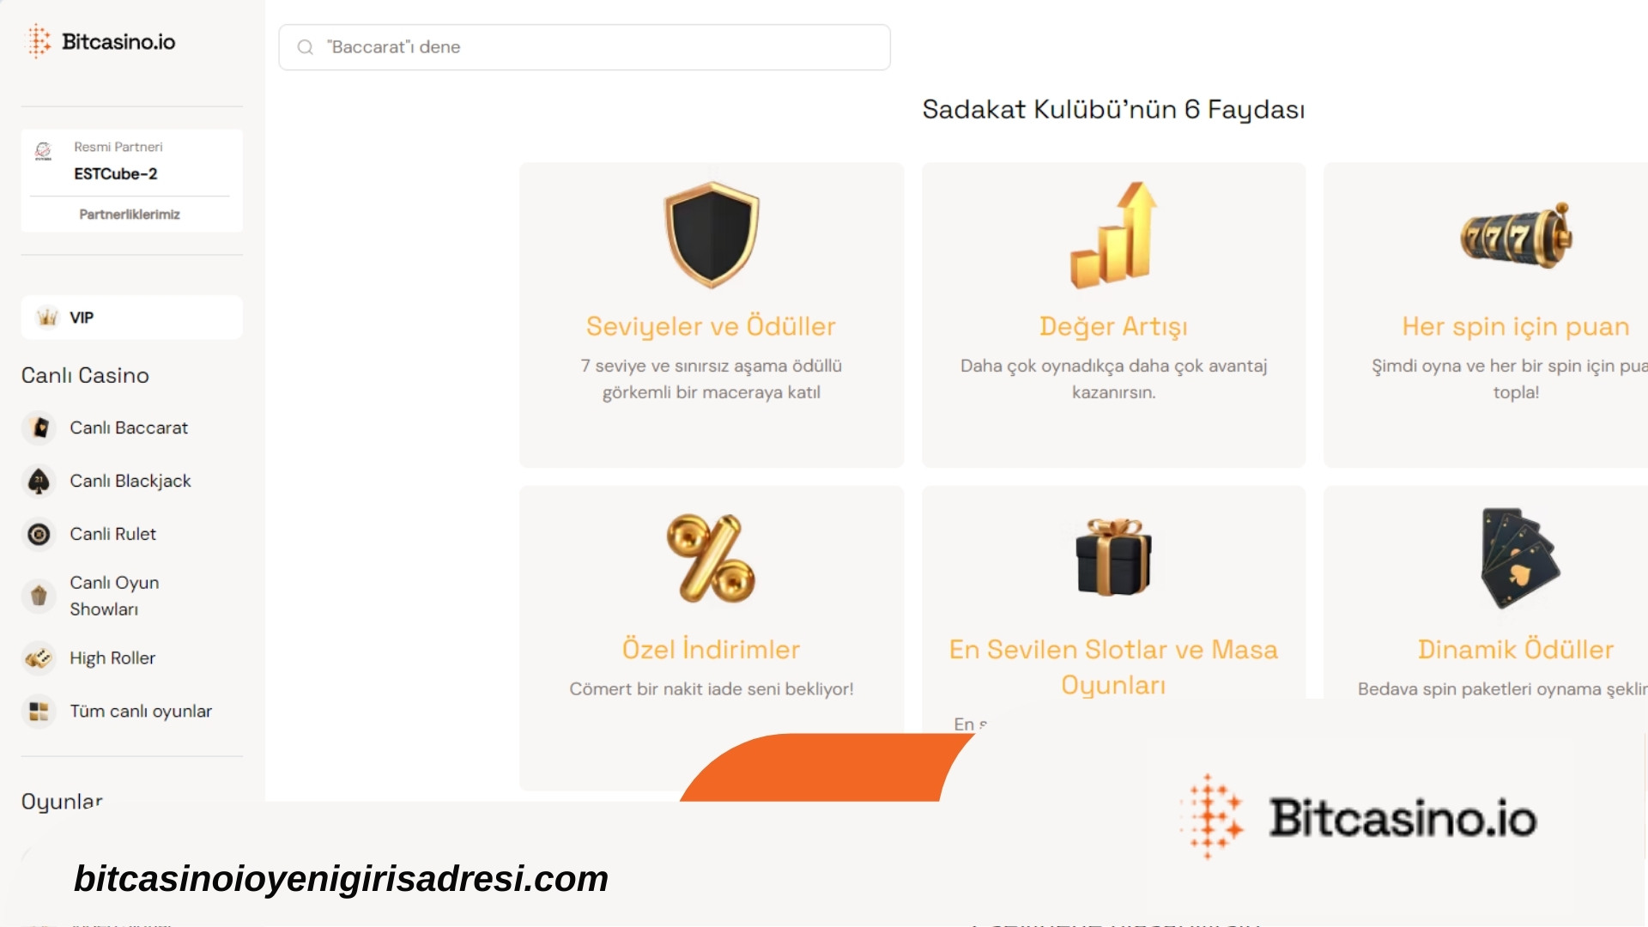Screen dimensions: 1648x927
Task: Click the search input field
Action: [583, 46]
